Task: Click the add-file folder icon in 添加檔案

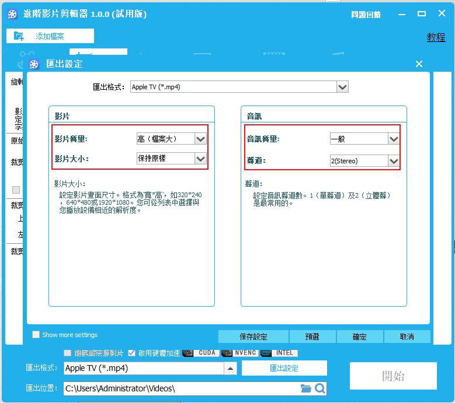Action: (x=19, y=36)
